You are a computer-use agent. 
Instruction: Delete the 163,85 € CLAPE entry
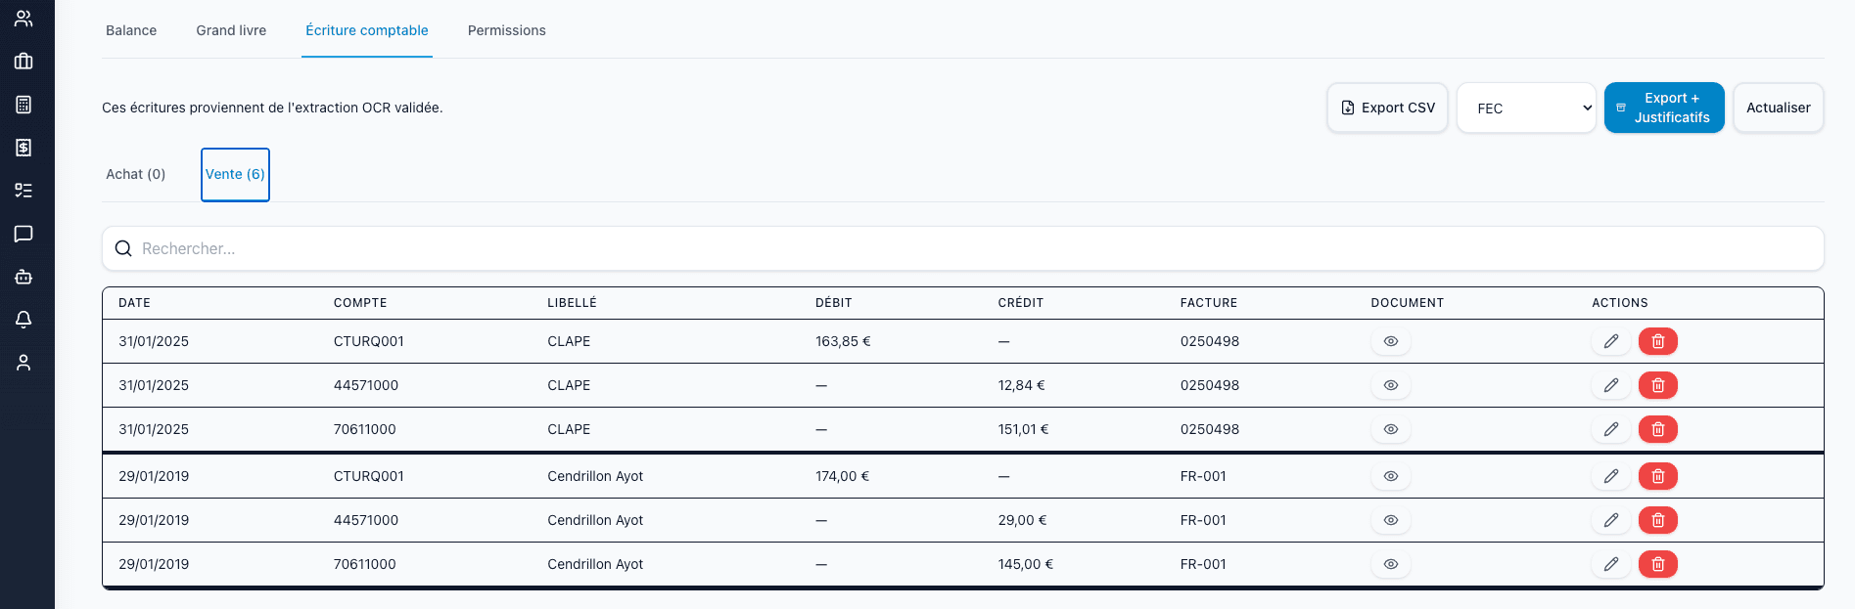(x=1657, y=341)
